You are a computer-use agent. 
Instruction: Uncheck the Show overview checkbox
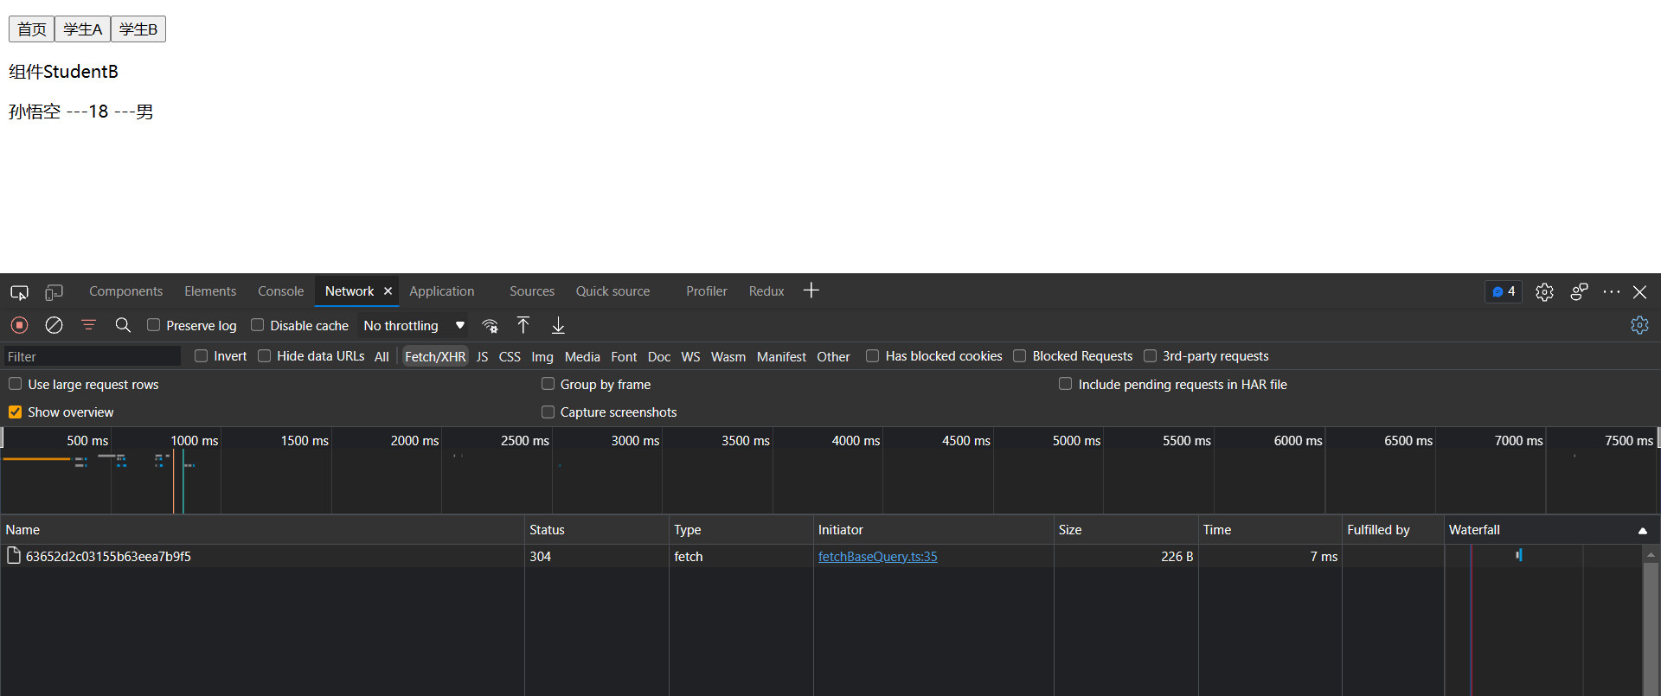coord(16,412)
